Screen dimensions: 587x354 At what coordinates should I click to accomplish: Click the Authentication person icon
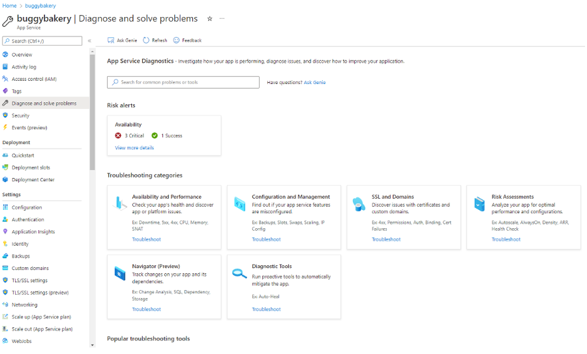tap(5, 219)
